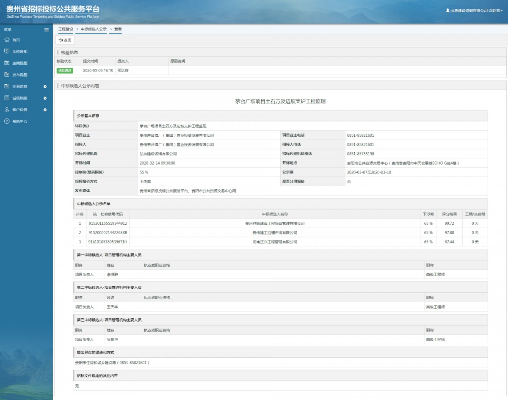The height and width of the screenshot is (400, 508).
Task: Select the 查看 breadcrumb
Action: tap(118, 29)
